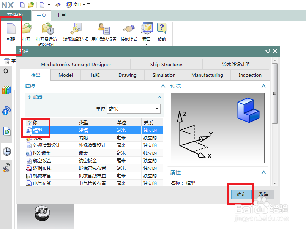
Task: Switch to the 工具 ribbon tab
Action: coord(61,15)
